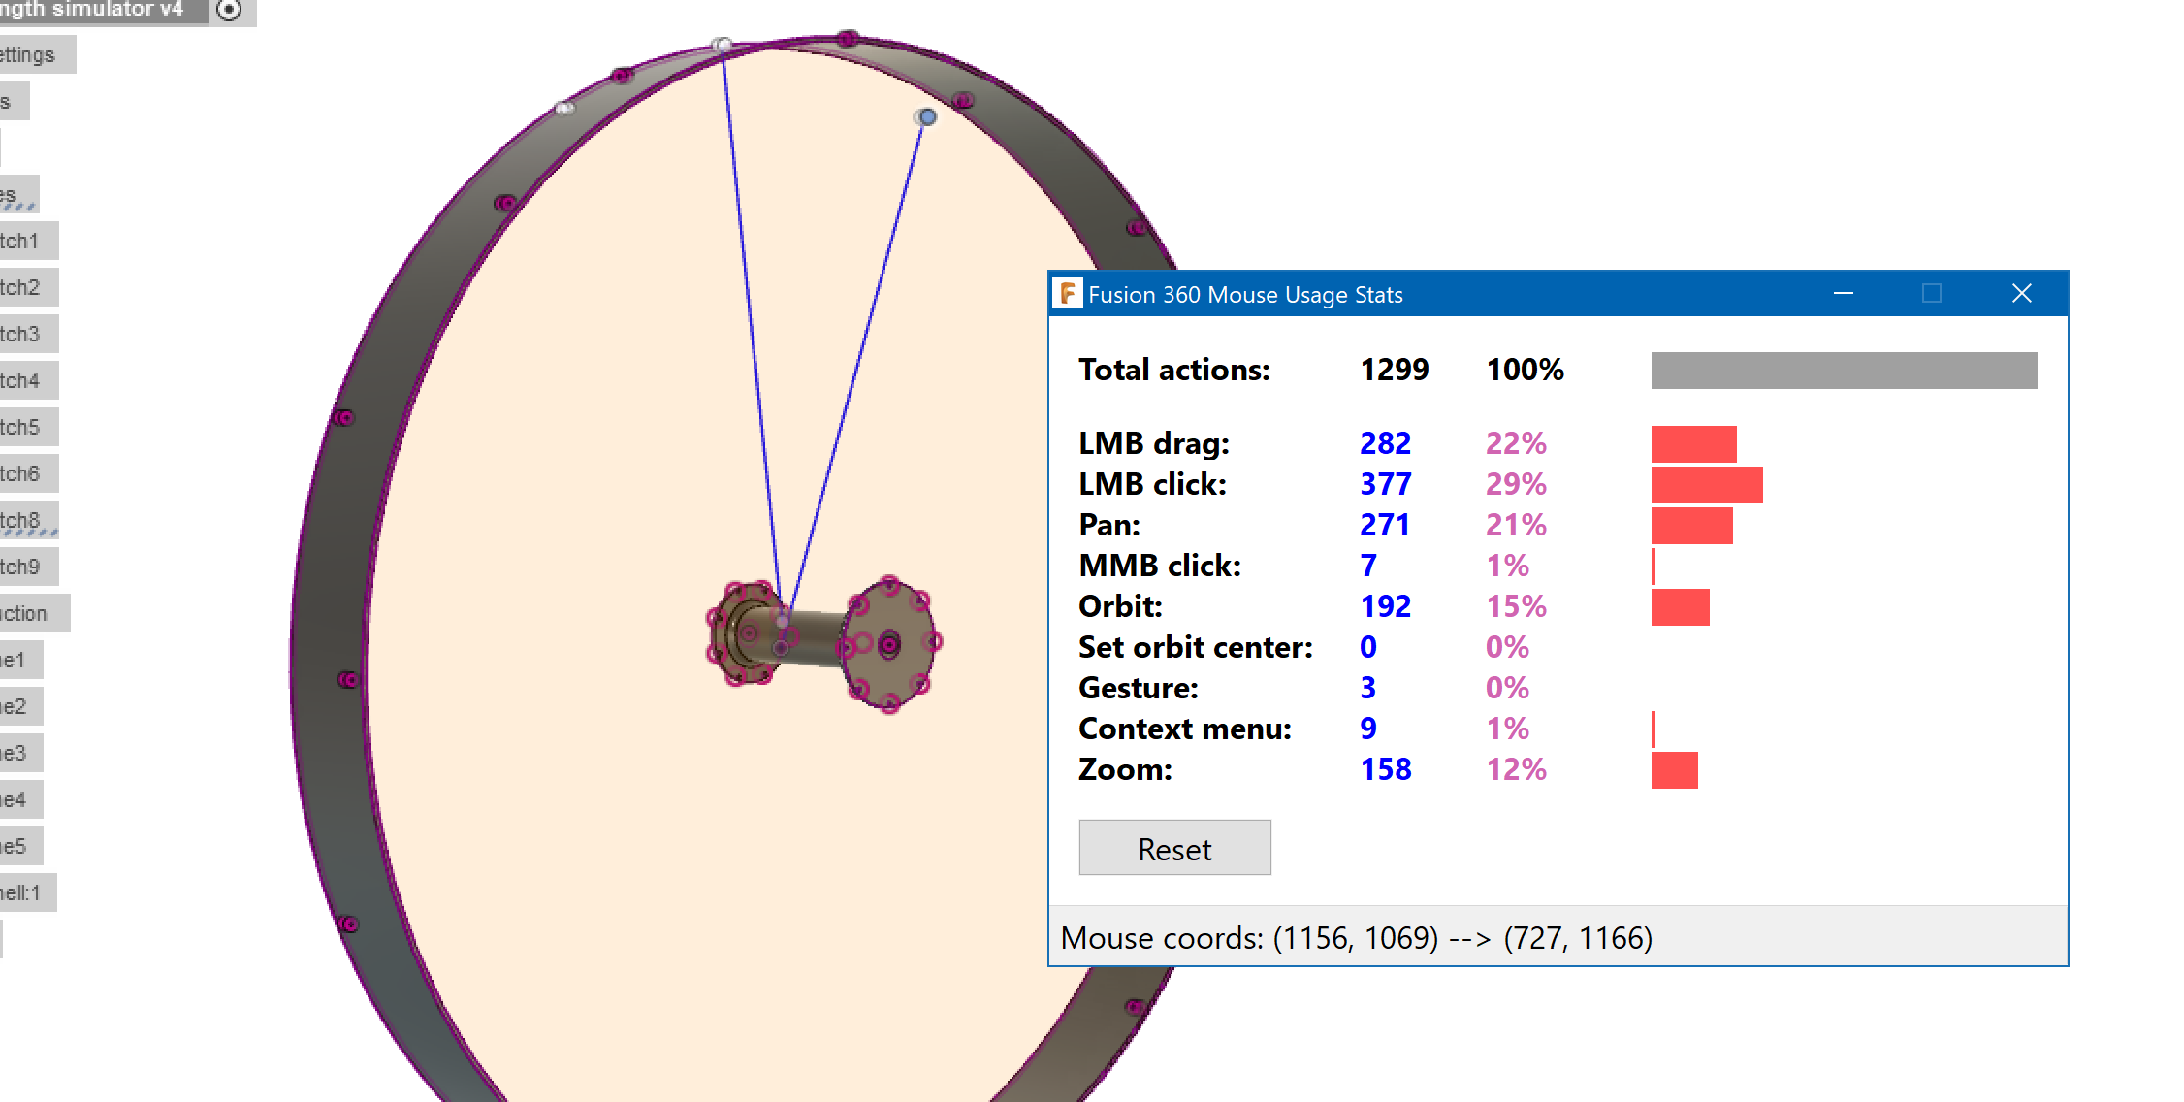The width and height of the screenshot is (2184, 1102).
Task: Click the red Zoom percentage bar
Action: 1675,770
